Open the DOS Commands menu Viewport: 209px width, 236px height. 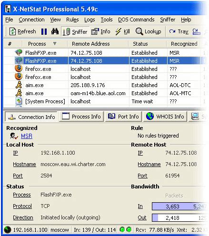(x=136, y=20)
